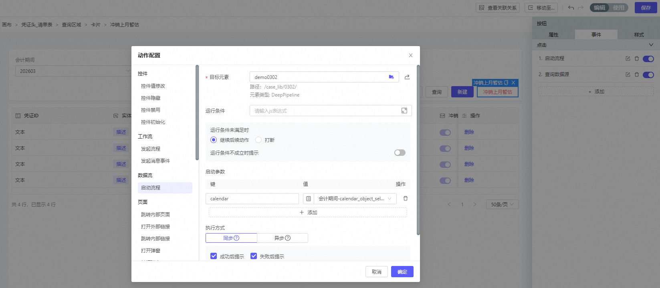Viewport: 660px width, 288px height.
Task: Click the help icon next to 异步
Action: coord(288,238)
